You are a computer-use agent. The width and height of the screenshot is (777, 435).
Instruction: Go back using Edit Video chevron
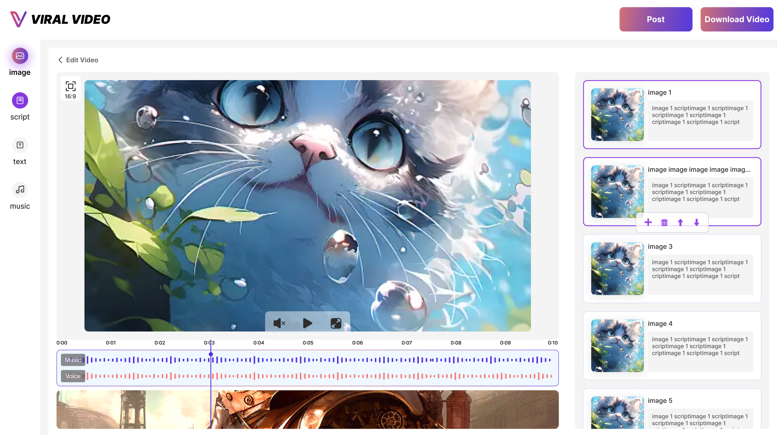pyautogui.click(x=60, y=60)
